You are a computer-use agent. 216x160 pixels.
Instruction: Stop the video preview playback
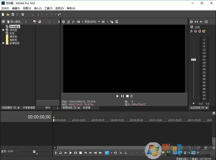pos(127,96)
